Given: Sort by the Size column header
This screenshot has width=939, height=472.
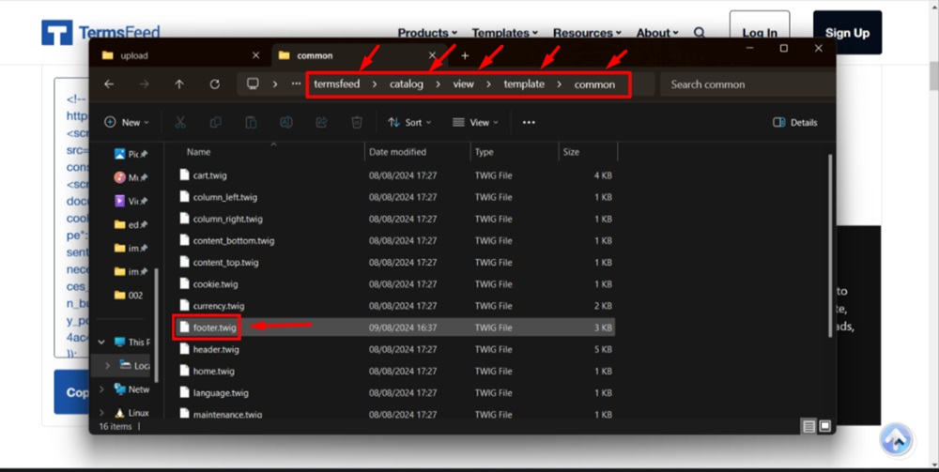Looking at the screenshot, I should [x=571, y=152].
